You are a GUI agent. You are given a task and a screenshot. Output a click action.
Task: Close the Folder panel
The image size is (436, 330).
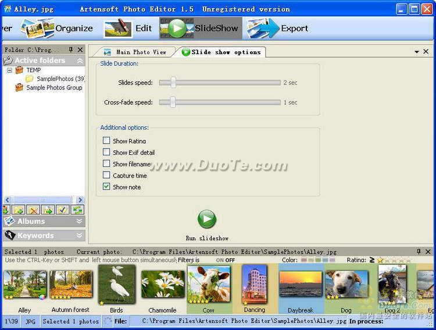[80, 49]
